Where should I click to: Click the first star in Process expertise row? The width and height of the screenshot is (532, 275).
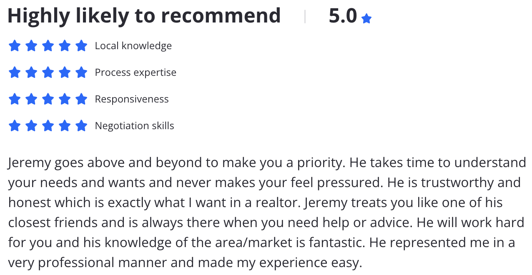click(15, 72)
